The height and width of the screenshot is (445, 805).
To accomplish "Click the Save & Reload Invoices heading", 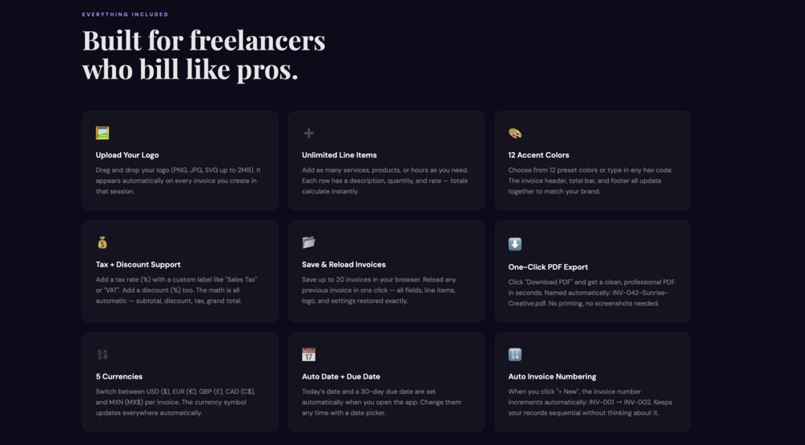I will (344, 265).
